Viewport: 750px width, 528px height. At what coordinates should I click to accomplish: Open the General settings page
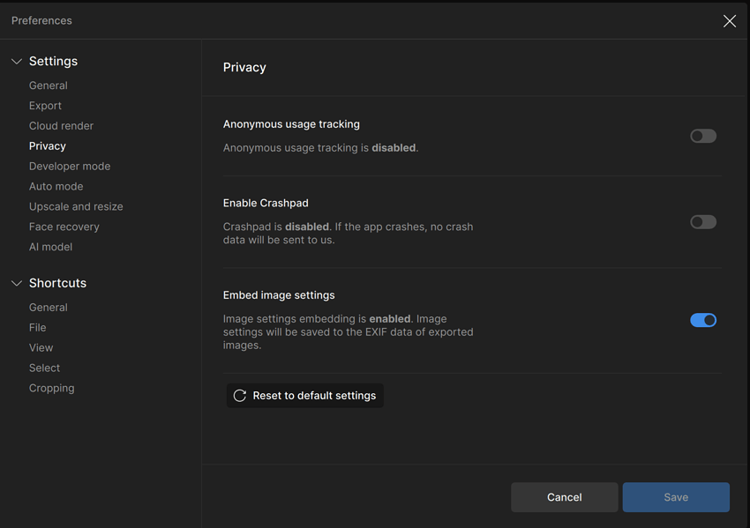[x=48, y=85]
